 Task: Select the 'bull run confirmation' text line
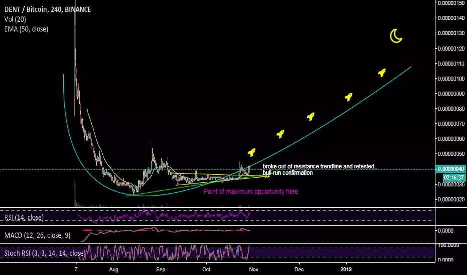click(288, 173)
